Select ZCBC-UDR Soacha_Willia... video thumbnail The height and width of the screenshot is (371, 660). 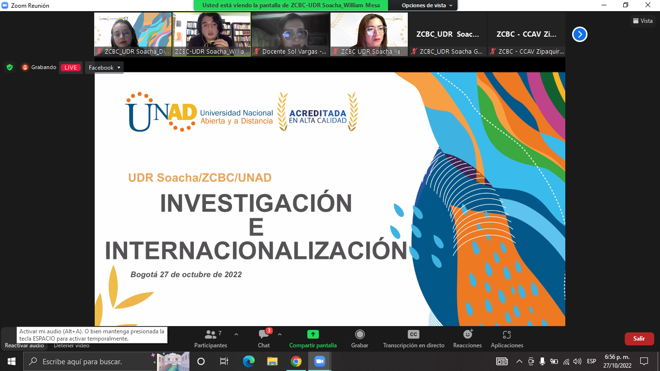point(212,34)
